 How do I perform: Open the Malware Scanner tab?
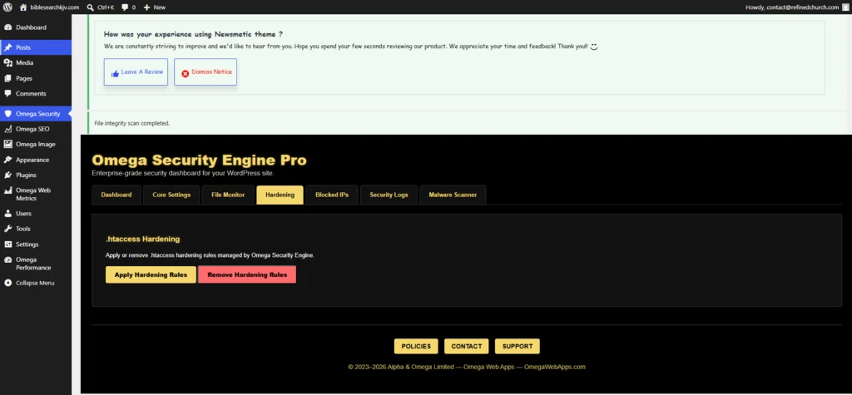[453, 195]
